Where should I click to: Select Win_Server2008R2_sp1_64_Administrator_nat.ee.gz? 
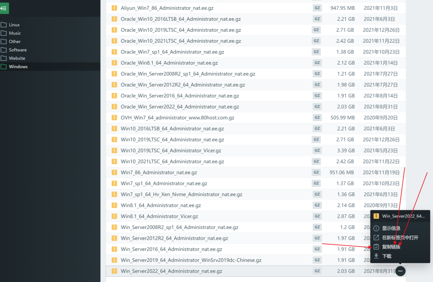point(179,227)
